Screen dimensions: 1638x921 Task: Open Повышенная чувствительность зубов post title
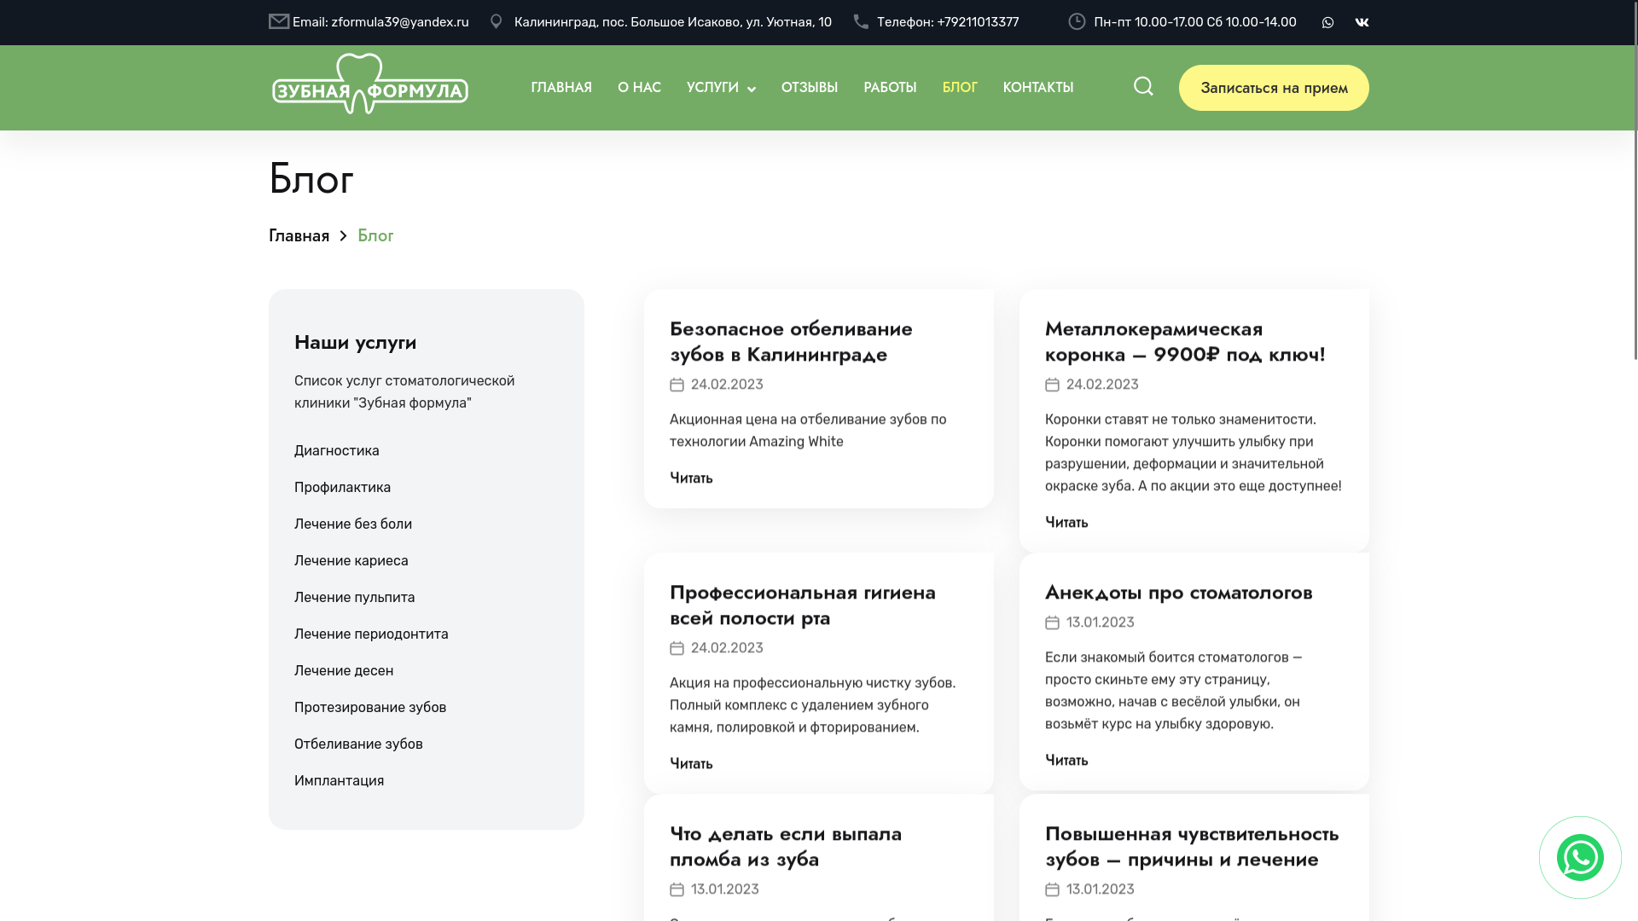1192,846
